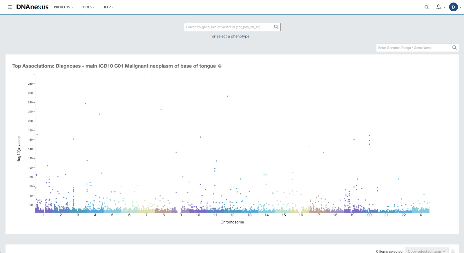Screen dimensions: 464x253
Task: Click the variant search magnifier button
Action: coord(276,27)
